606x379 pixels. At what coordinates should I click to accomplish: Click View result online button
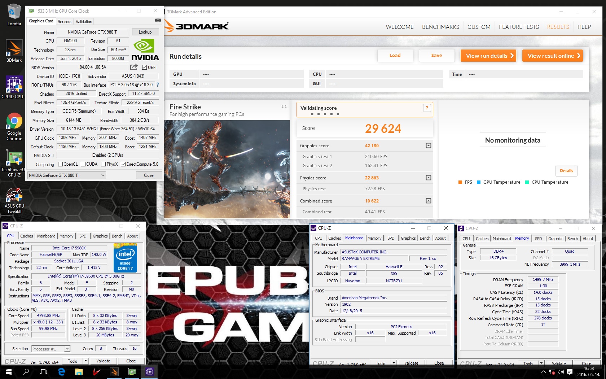click(553, 56)
